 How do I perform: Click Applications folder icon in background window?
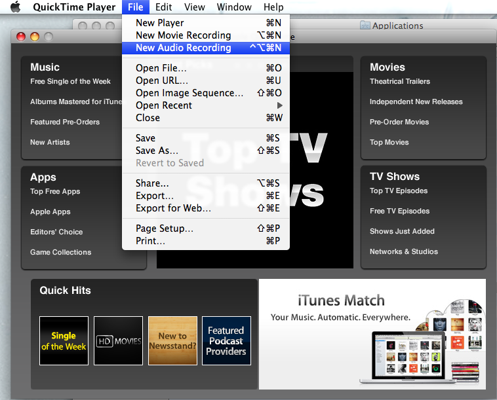point(365,26)
